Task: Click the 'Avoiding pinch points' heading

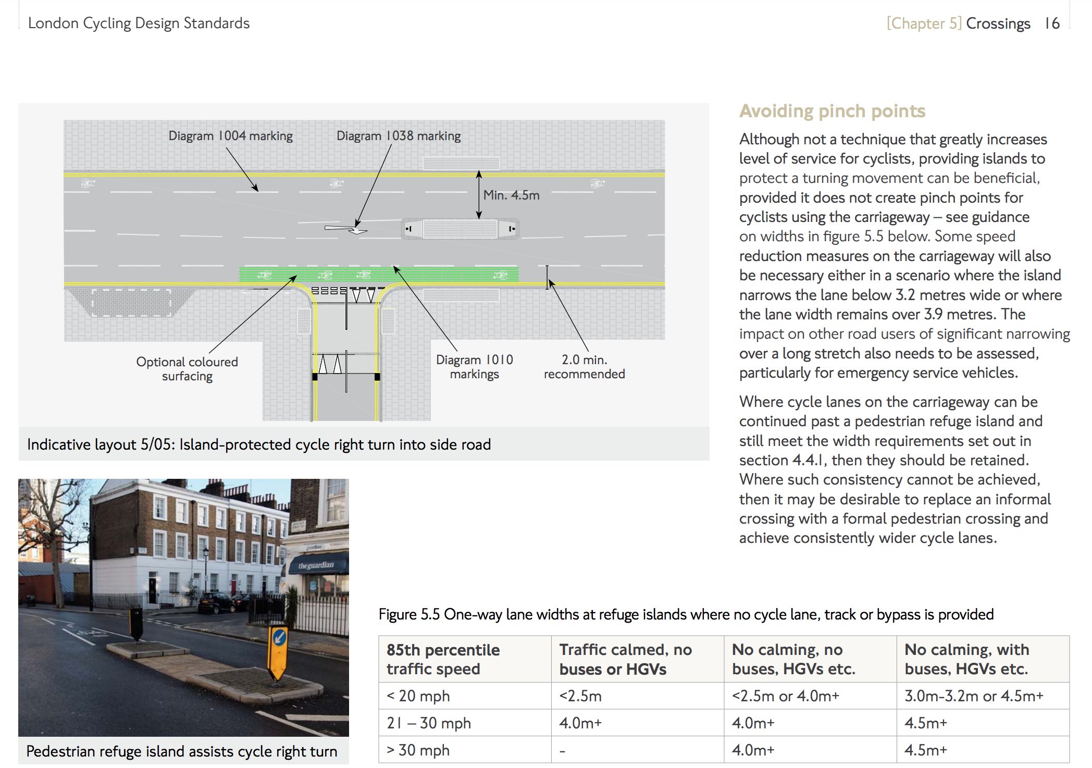Action: (x=832, y=111)
